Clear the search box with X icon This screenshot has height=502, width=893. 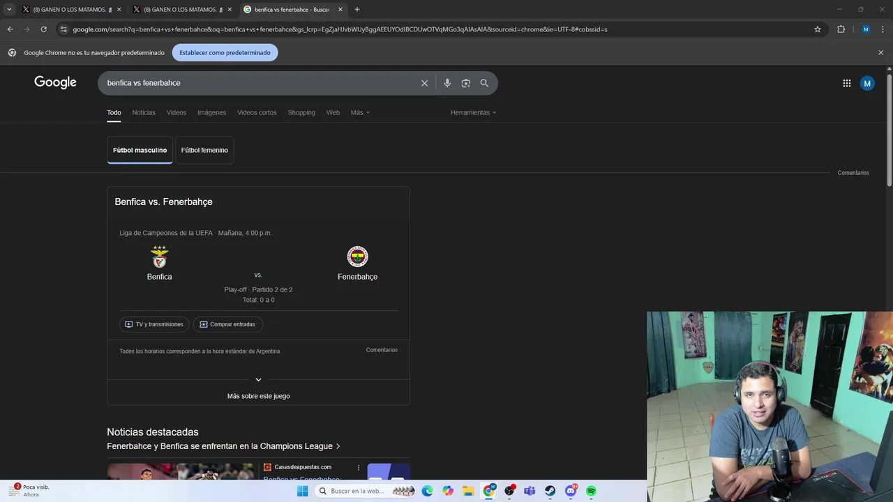424,83
